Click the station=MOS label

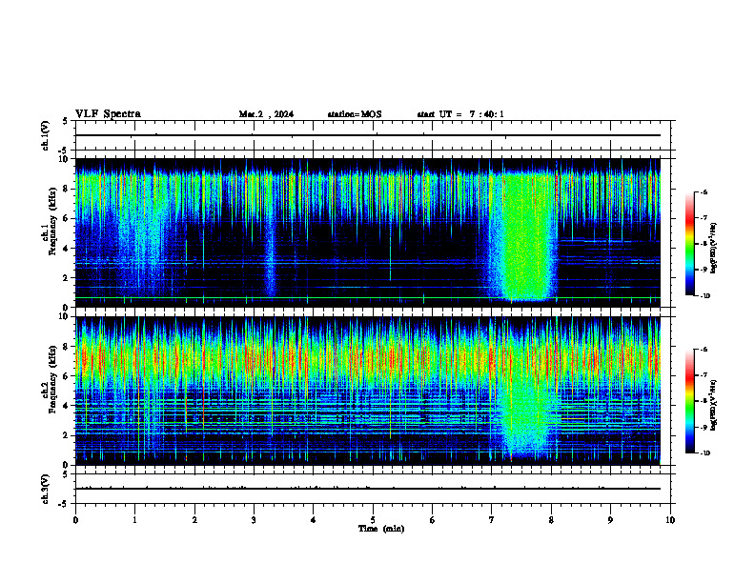click(355, 114)
